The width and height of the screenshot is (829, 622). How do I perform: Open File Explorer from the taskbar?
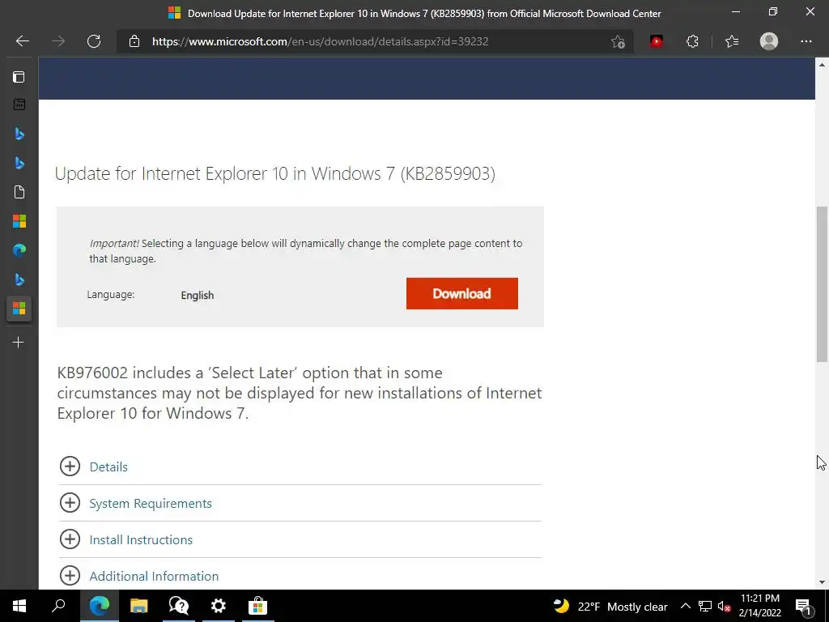coord(139,606)
